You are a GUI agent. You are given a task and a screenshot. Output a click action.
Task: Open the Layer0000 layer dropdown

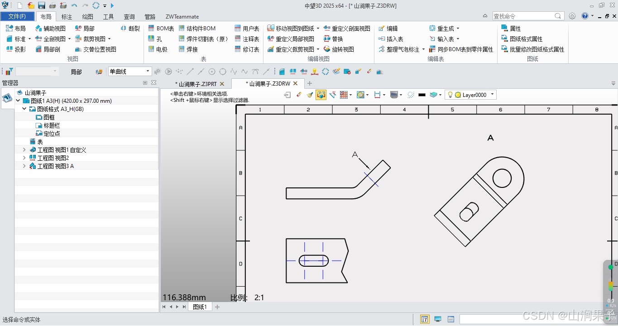click(493, 95)
